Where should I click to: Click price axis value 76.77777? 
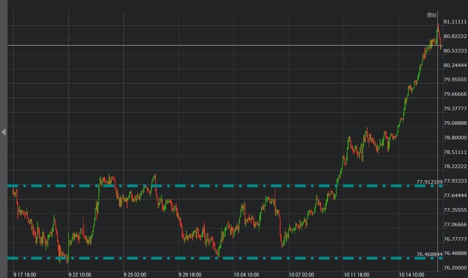tap(455, 239)
